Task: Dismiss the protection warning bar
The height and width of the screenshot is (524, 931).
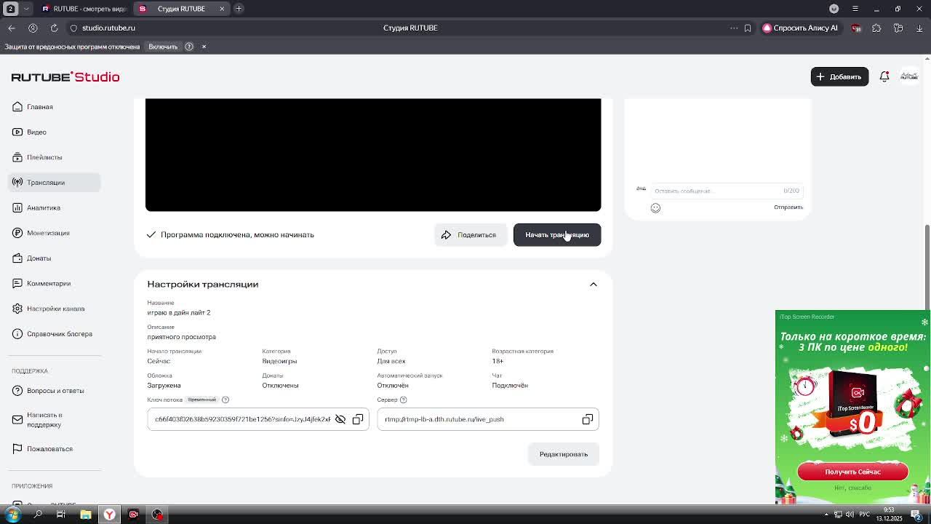Action: 204,47
